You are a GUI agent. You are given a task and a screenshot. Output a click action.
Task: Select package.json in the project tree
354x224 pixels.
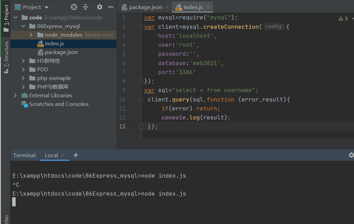coord(64,52)
